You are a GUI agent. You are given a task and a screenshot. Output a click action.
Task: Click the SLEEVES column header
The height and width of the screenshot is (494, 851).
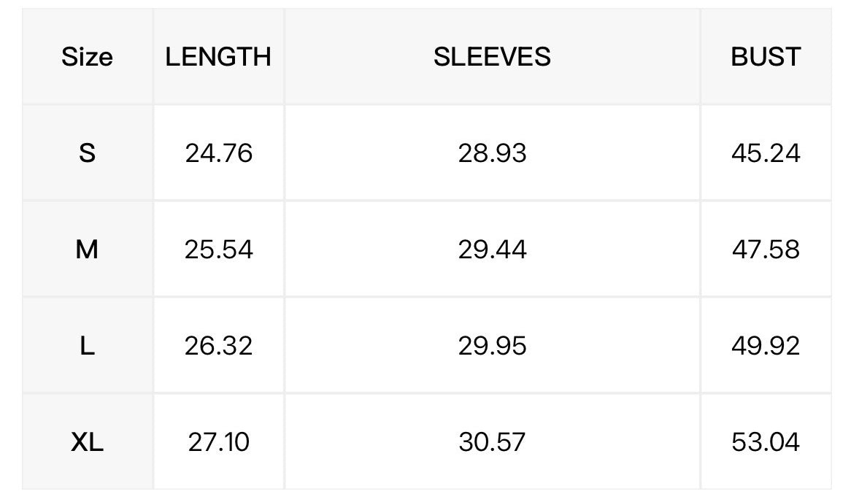click(492, 57)
